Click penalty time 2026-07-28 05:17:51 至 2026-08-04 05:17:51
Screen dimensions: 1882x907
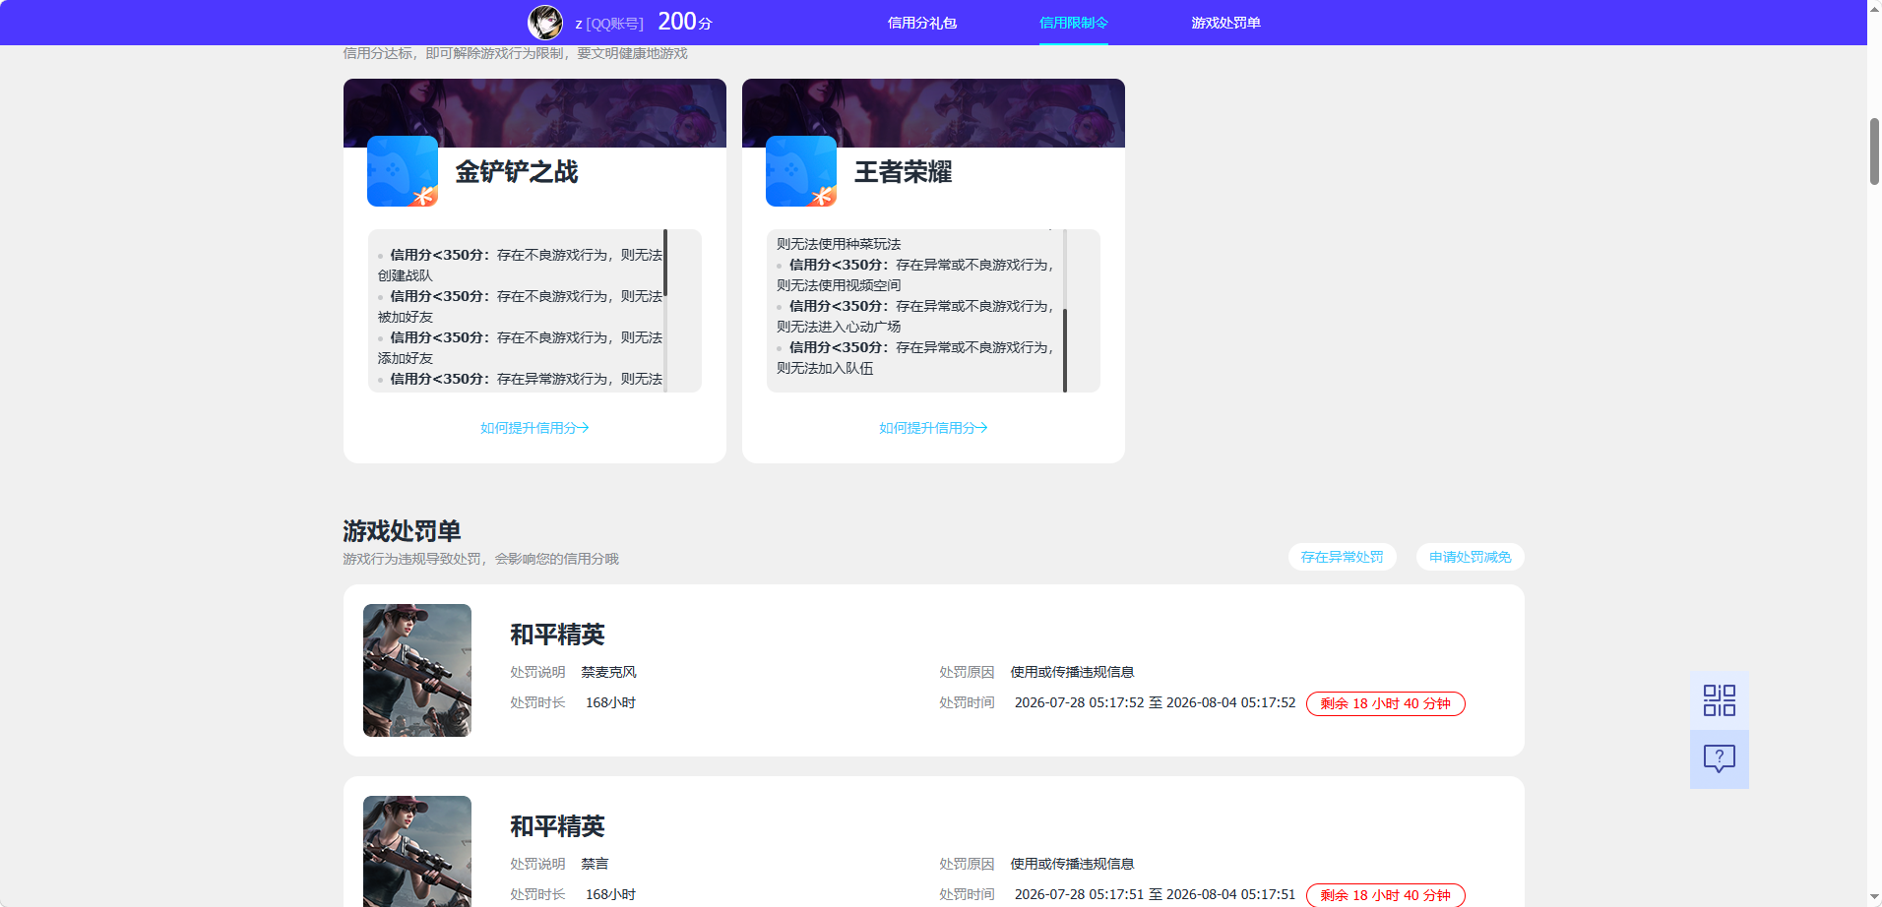[x=1156, y=894]
